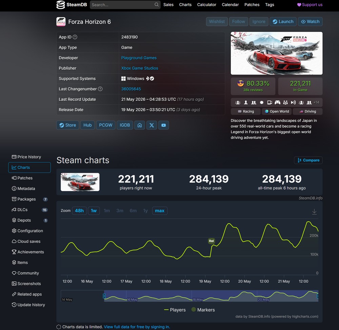Click the SteamDB logo
The height and width of the screenshot is (330, 339).
[x=72, y=4]
